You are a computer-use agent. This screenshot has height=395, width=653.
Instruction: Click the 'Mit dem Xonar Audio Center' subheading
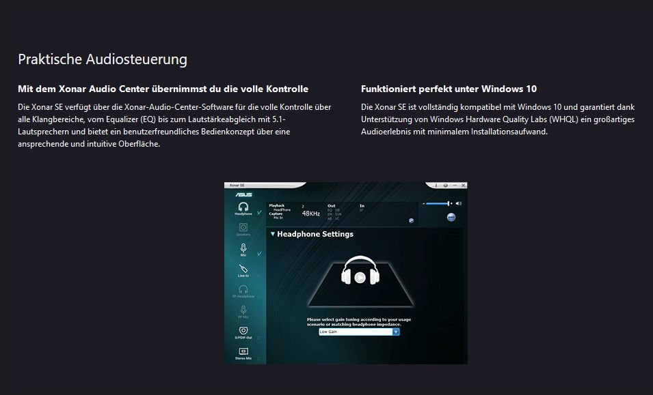(x=163, y=89)
